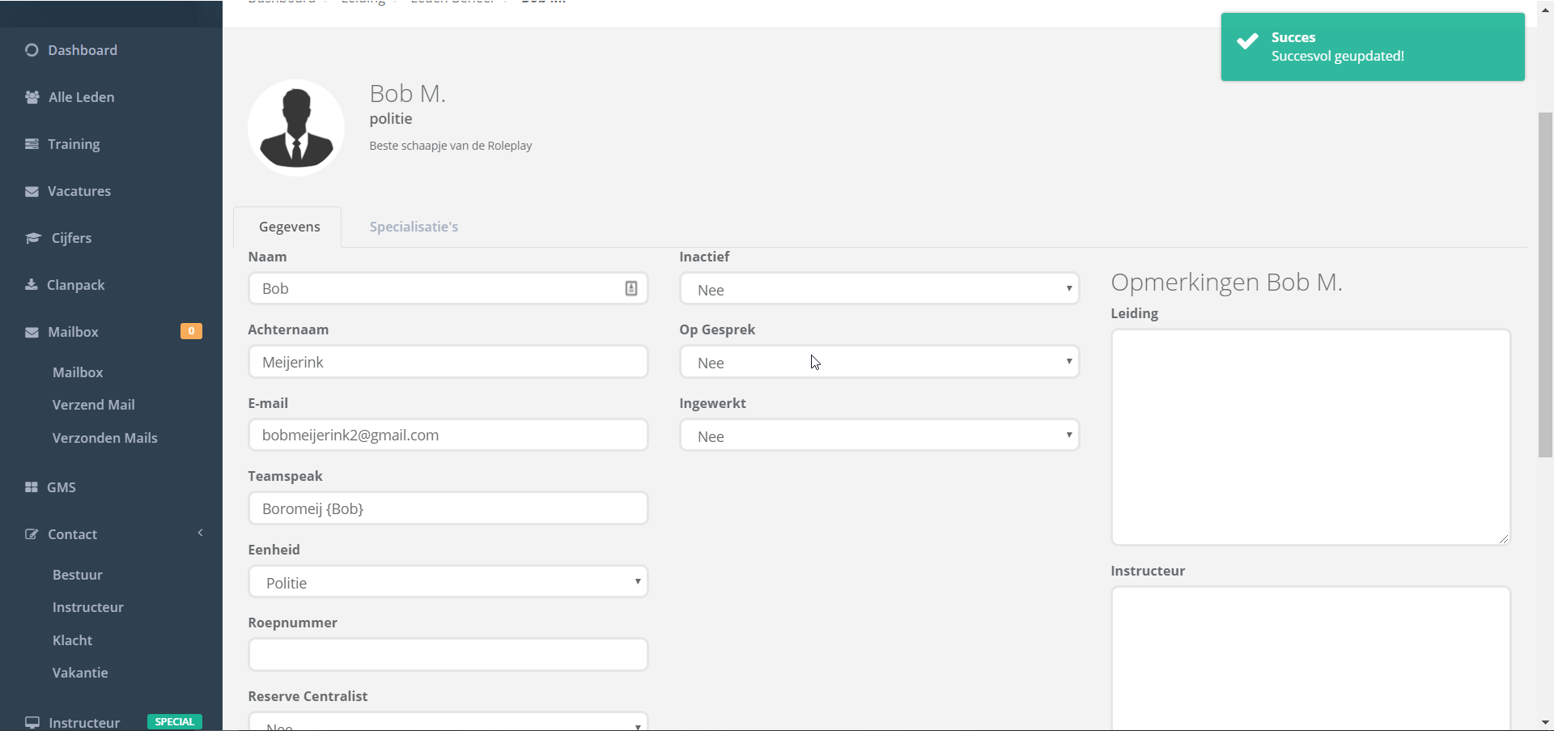The image size is (1554, 731).
Task: Click the contact card icon in Naam field
Action: point(631,288)
